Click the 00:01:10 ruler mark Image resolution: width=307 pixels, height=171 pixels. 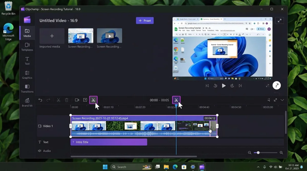click(x=108, y=107)
